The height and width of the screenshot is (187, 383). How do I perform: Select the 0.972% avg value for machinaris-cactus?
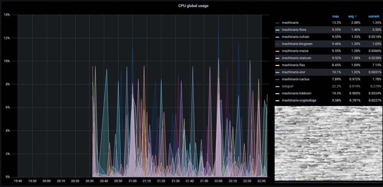[355, 79]
